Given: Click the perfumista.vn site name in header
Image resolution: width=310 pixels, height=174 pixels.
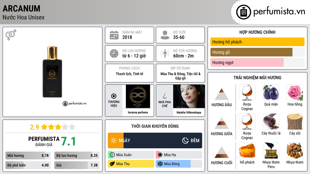Looking at the screenshot, I should 279,11.
